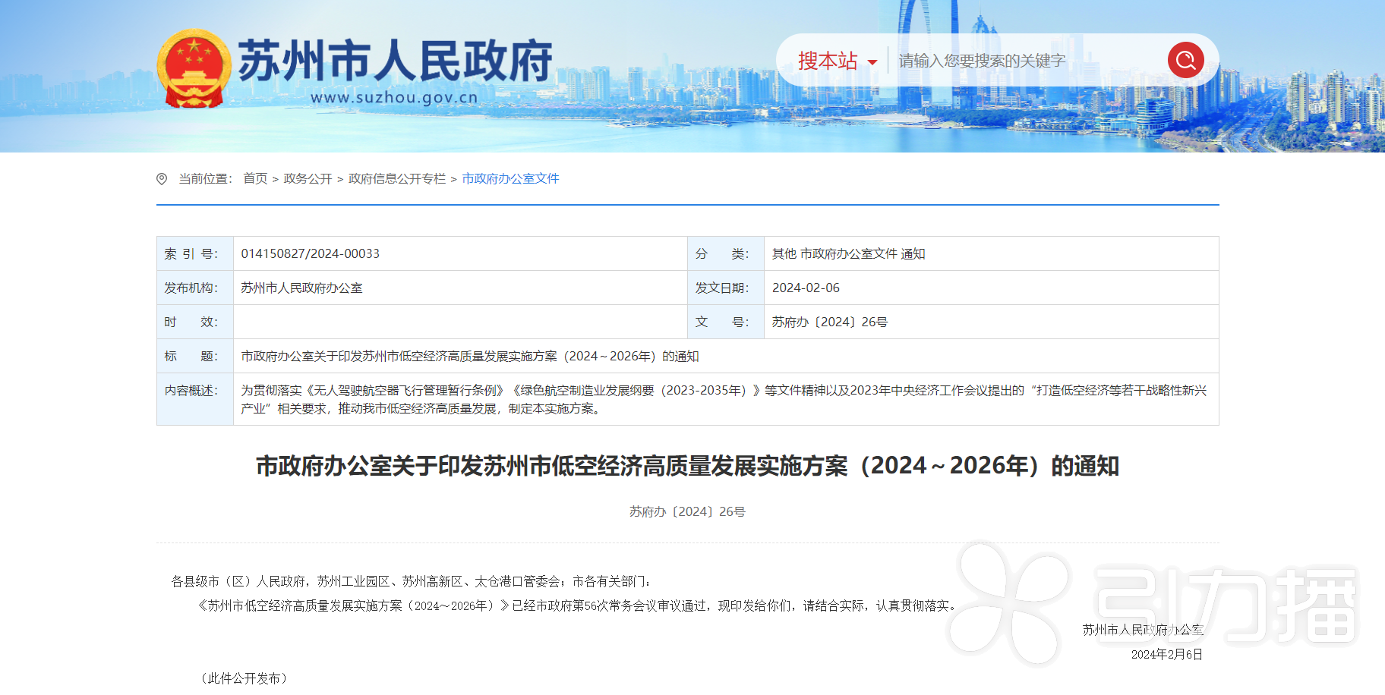
Task: Click publisher value 苏州市人民政府办公室 in table
Action: click(301, 288)
